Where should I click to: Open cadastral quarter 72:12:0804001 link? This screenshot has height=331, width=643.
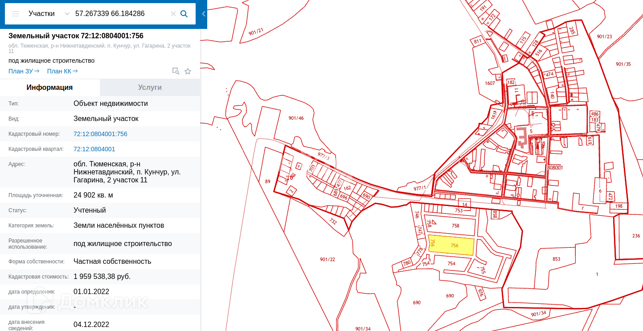94,149
